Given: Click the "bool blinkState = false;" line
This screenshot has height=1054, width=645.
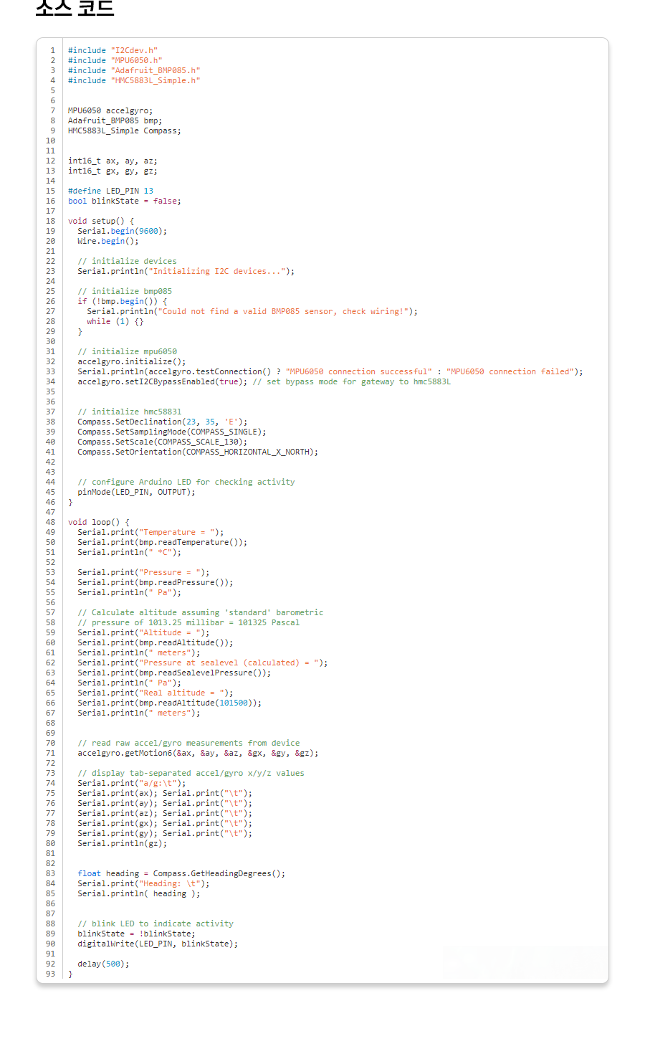Looking at the screenshot, I should pyautogui.click(x=124, y=201).
